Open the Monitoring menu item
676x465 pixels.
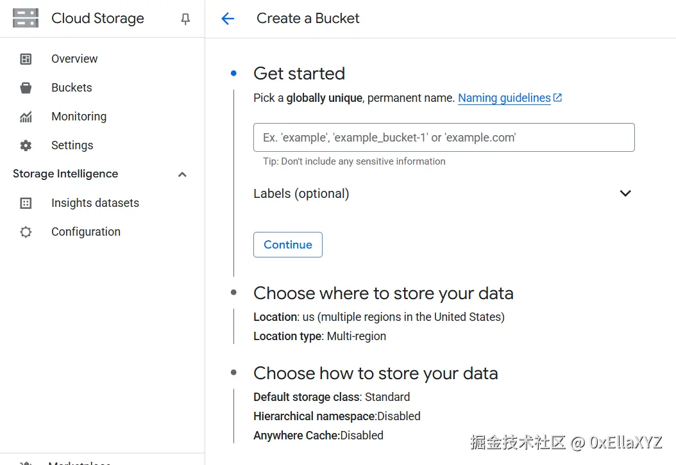[79, 117]
